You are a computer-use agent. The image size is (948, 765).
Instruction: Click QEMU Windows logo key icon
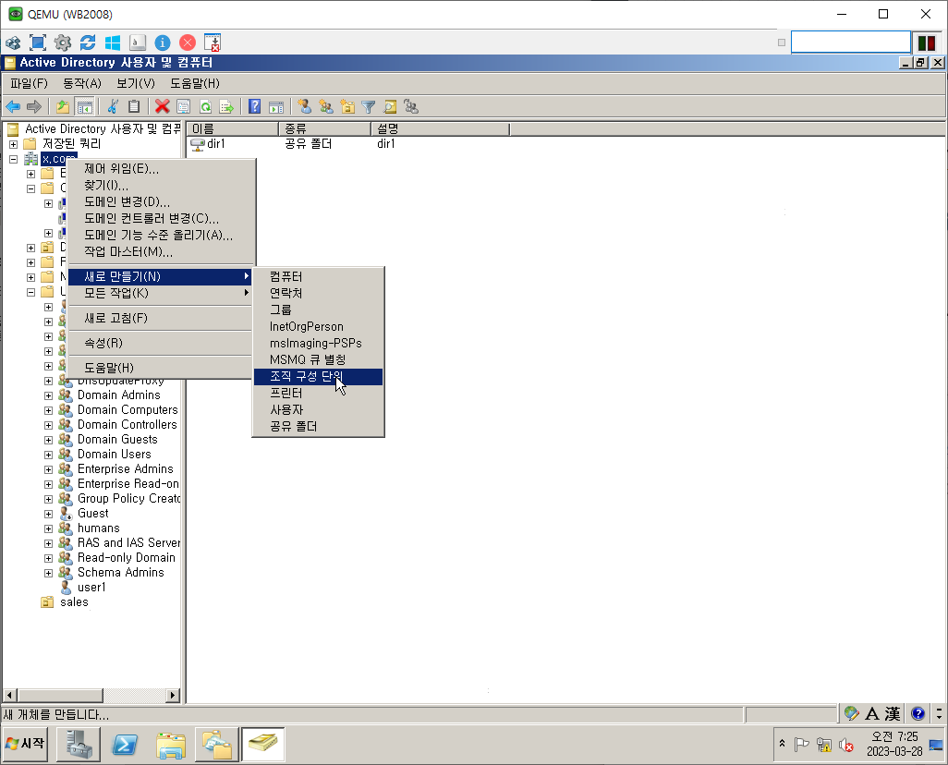[x=113, y=42]
